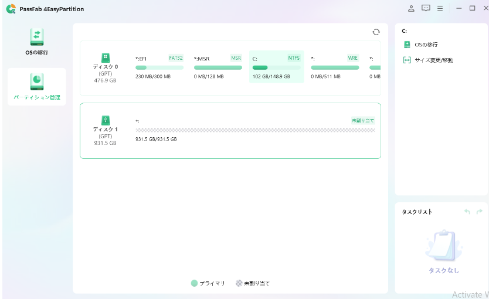Select the unallocated 931.5 GB partition bar
The width and height of the screenshot is (489, 299).
pyautogui.click(x=255, y=130)
